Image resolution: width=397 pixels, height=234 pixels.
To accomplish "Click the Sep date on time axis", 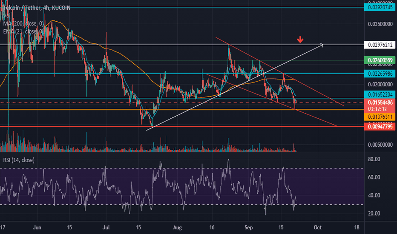I will point(249,228).
